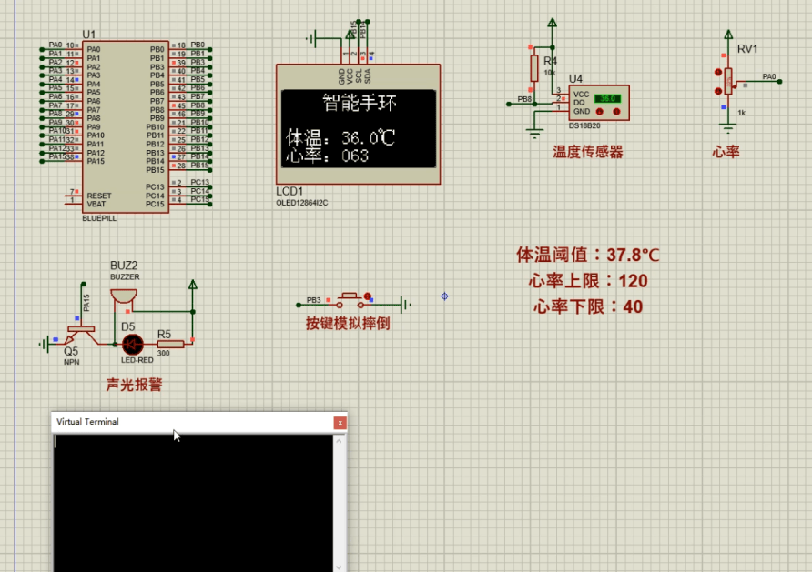Click the DS18B20 green temperature readout
The width and height of the screenshot is (812, 572).
607,98
